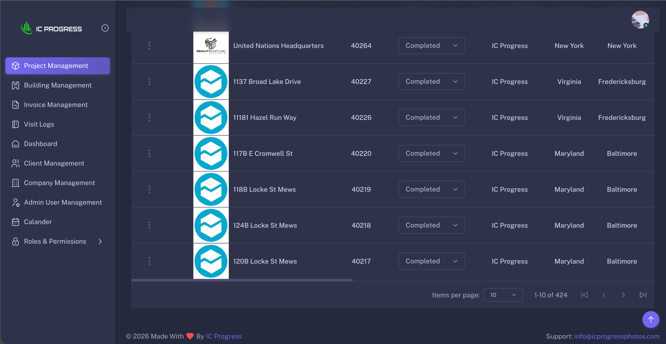Open row actions for 11181 Hazel Run Way
This screenshot has width=666, height=344.
149,117
